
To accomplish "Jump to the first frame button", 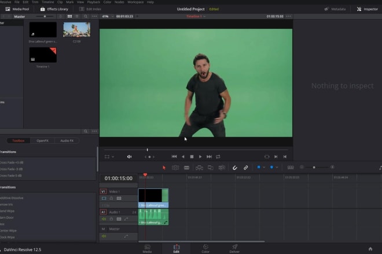I will pyautogui.click(x=174, y=156).
